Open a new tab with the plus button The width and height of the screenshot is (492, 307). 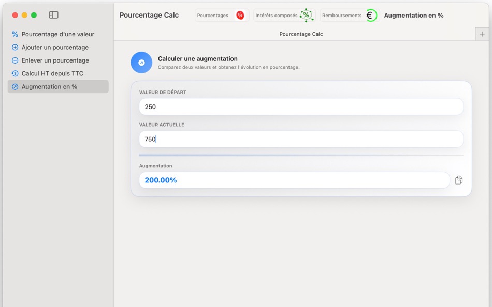[x=482, y=33]
